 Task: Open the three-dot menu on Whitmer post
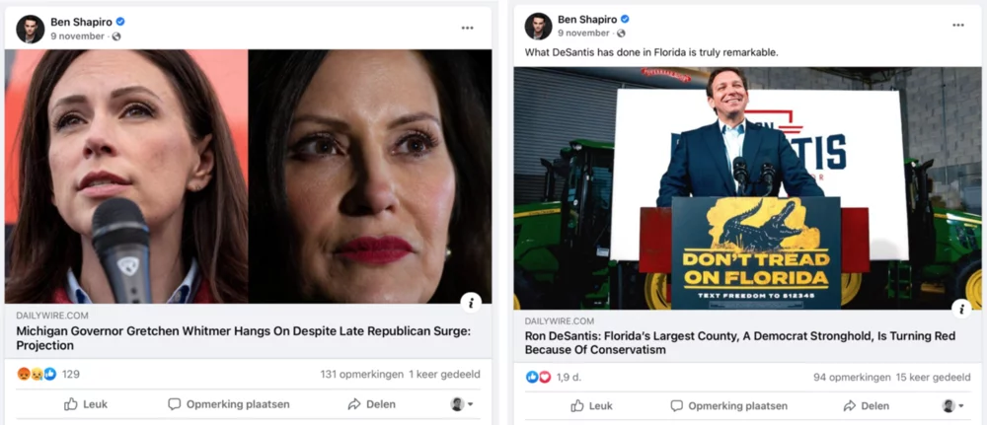[467, 29]
